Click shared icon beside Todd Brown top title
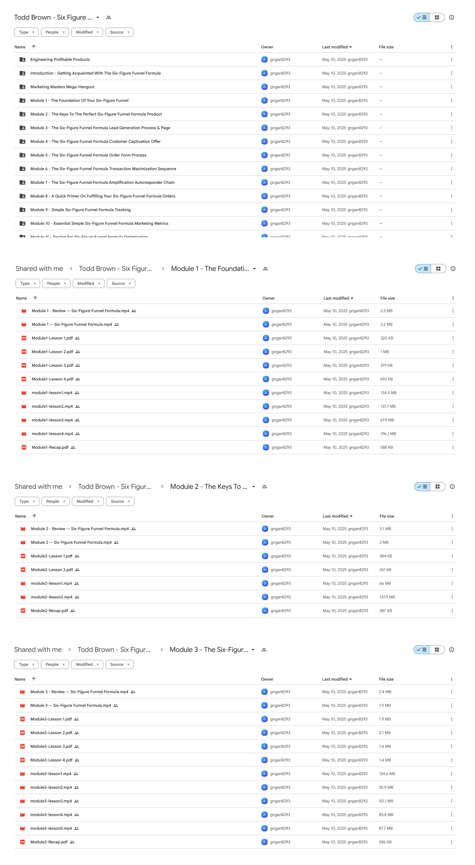475x865 pixels. click(x=108, y=17)
